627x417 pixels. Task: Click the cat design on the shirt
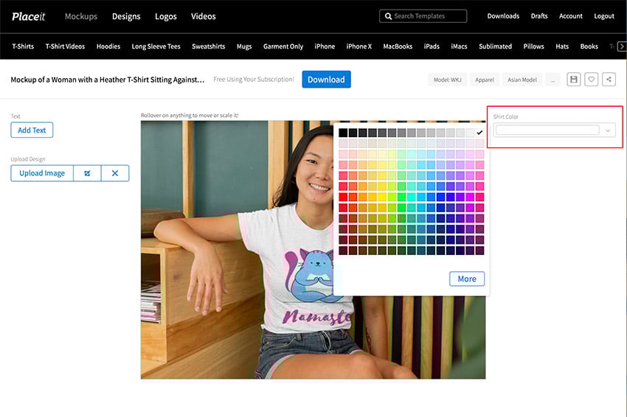point(309,276)
